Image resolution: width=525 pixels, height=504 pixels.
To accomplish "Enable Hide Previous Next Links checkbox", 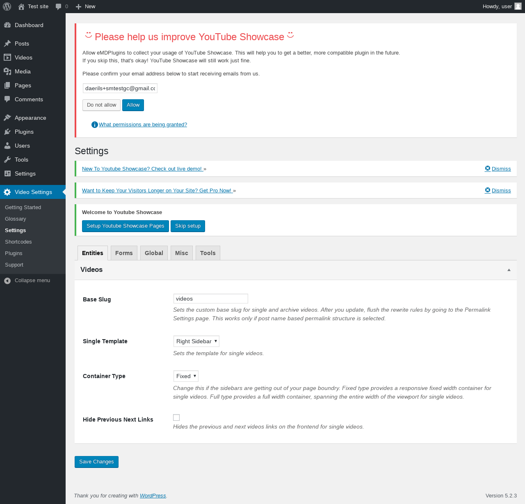I will [x=176, y=417].
